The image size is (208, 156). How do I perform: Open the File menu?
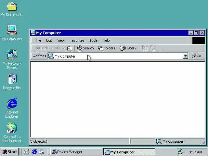[38, 40]
